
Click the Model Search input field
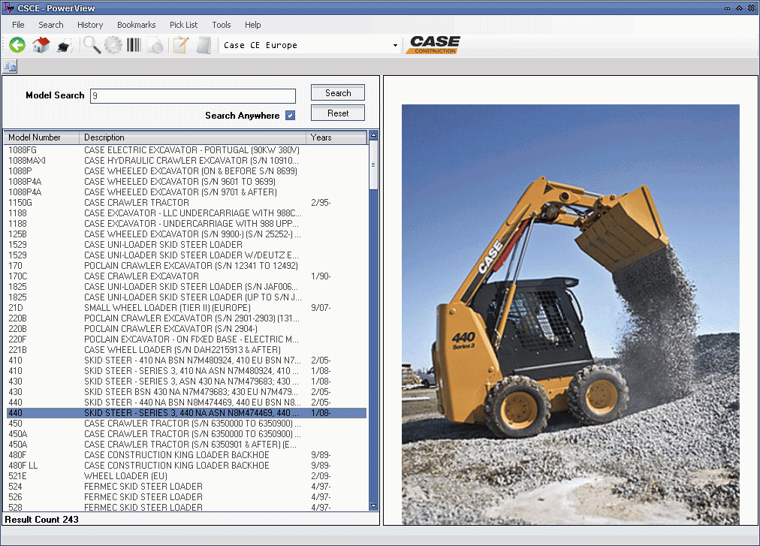point(193,95)
